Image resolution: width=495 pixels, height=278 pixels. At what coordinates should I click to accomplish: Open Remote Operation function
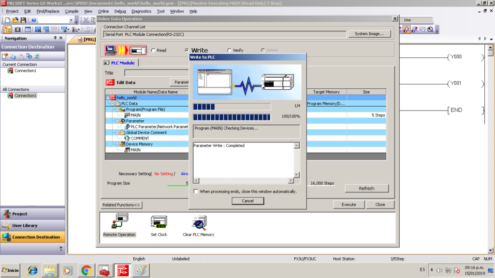tap(119, 225)
